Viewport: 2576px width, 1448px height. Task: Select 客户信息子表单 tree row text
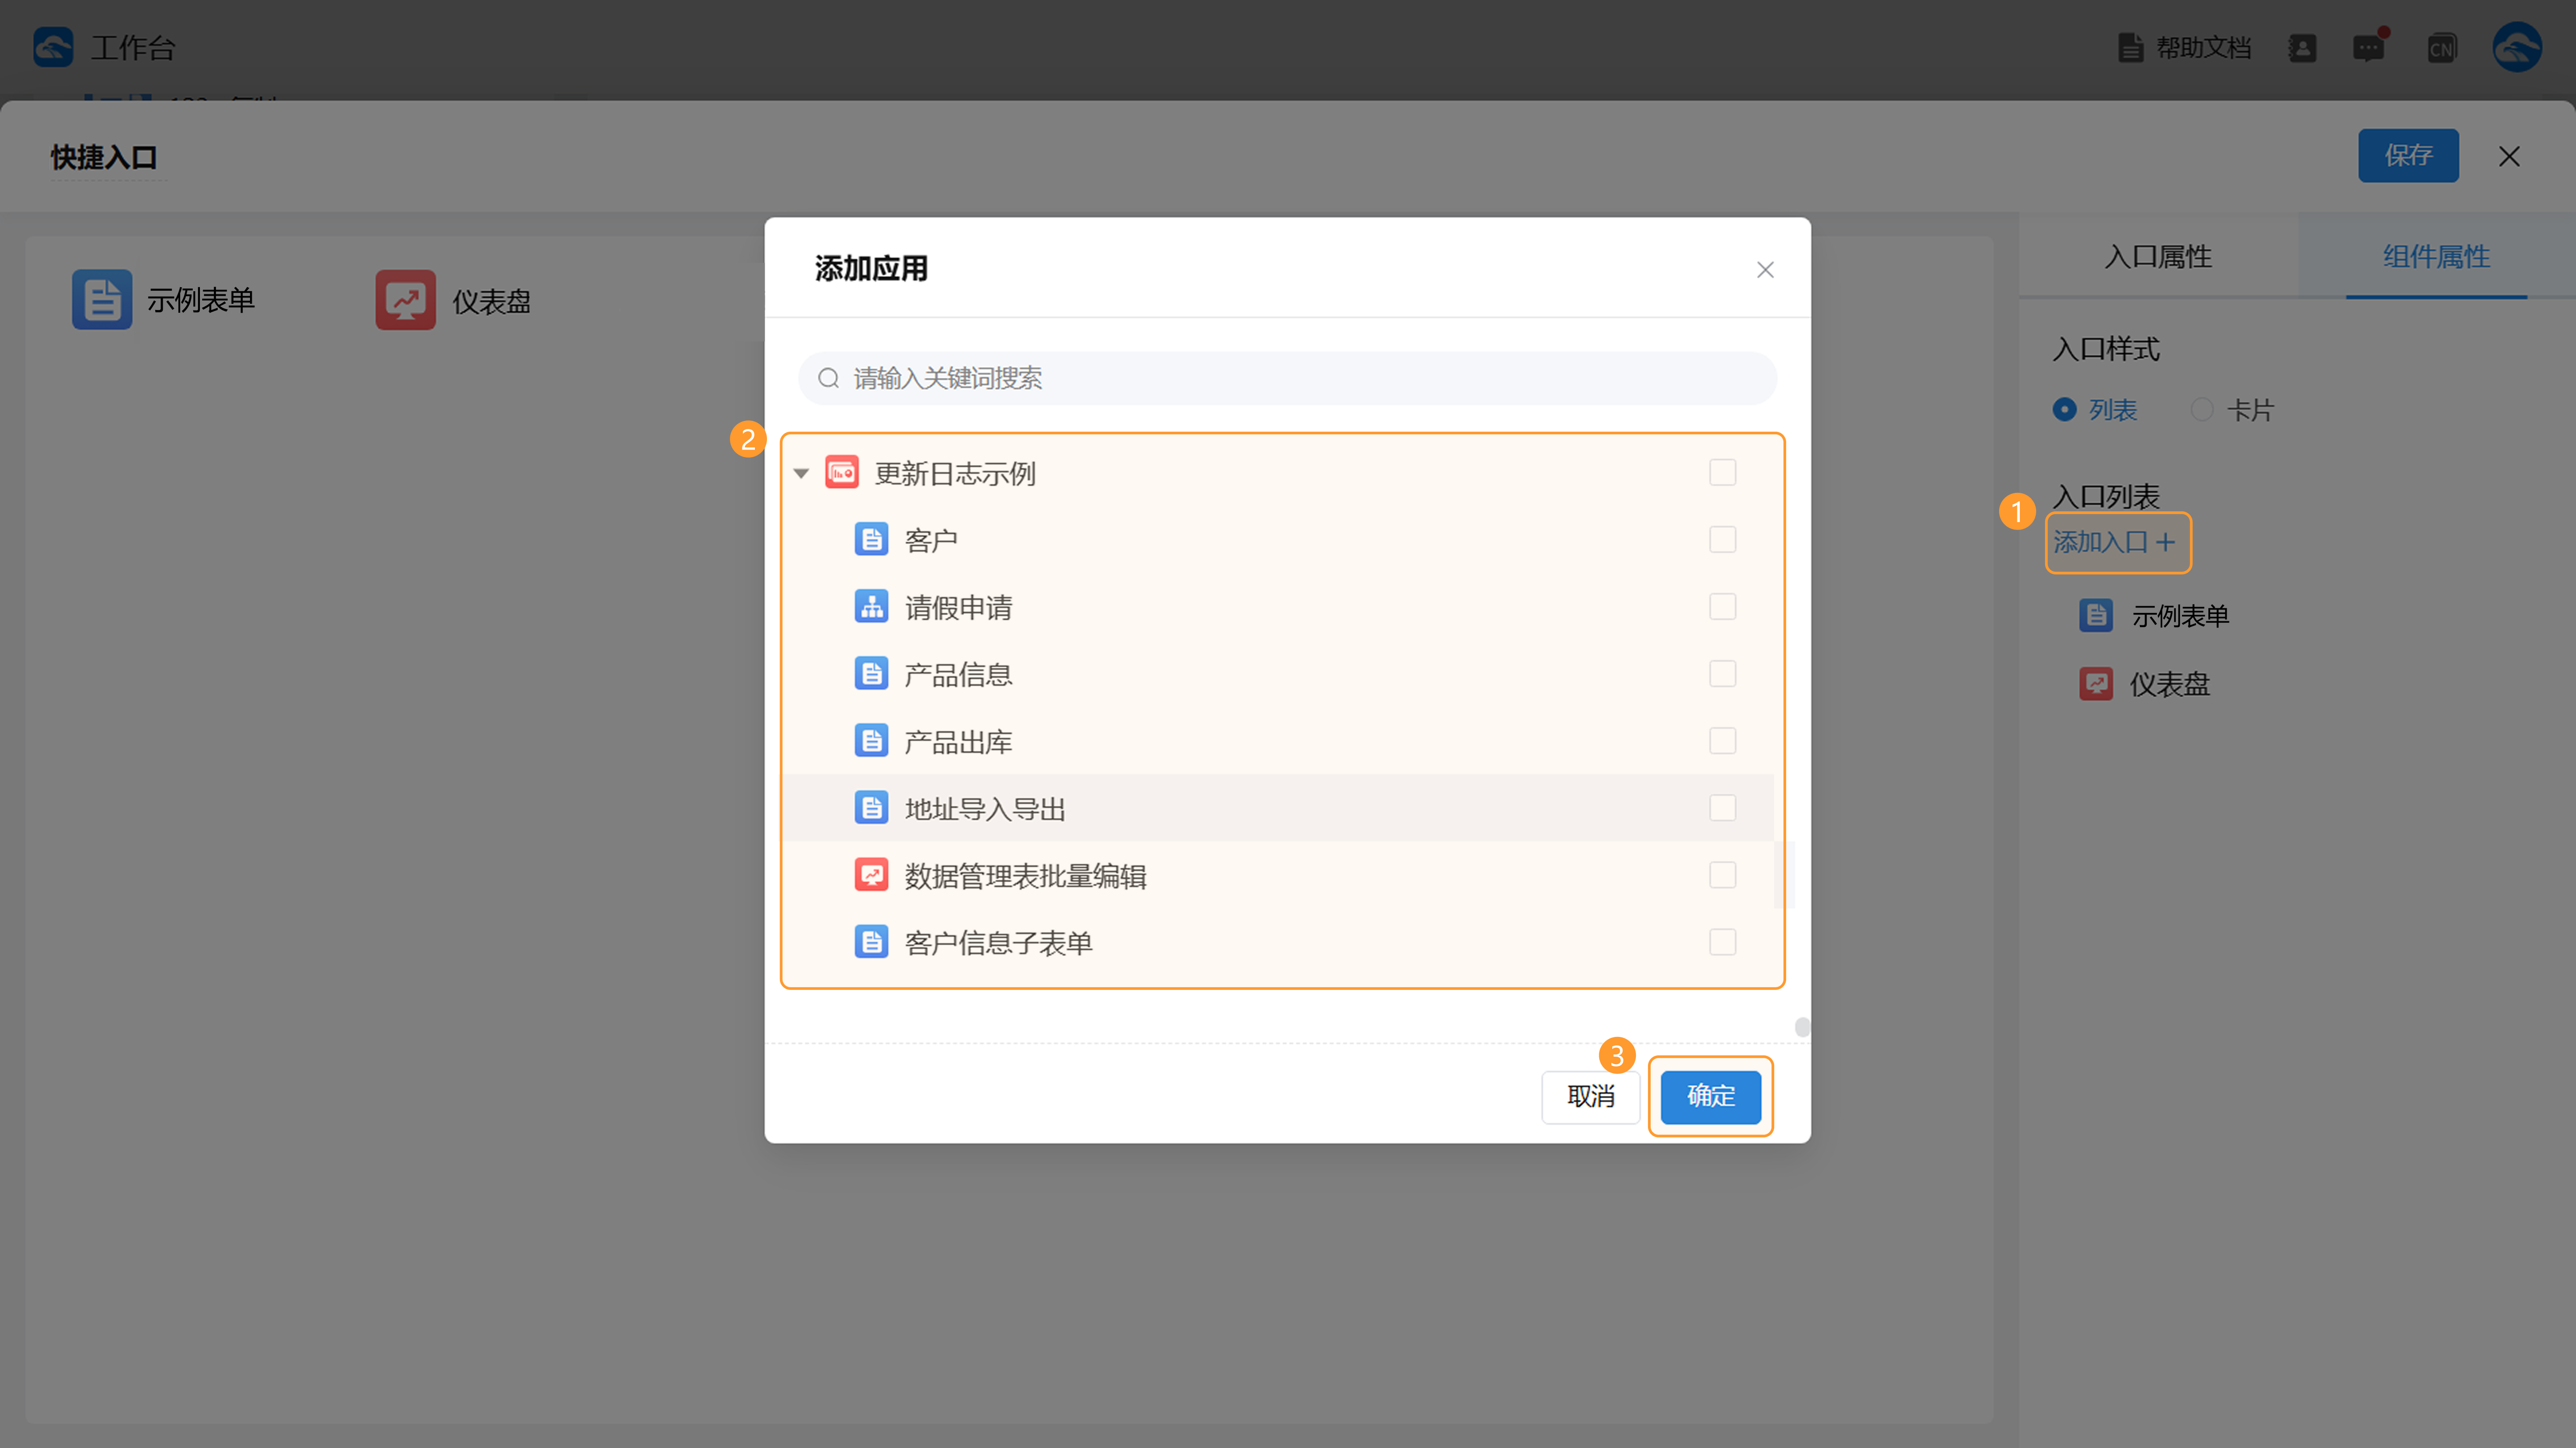click(998, 943)
